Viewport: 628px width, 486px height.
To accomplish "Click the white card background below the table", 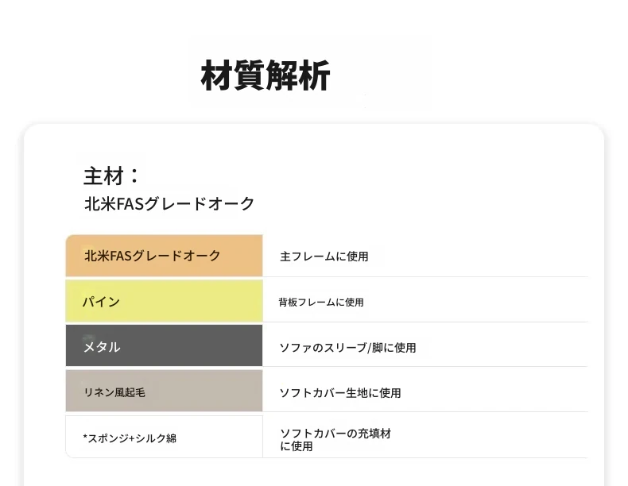I will coord(314,472).
